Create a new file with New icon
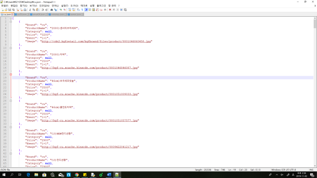The height and width of the screenshot is (178, 317). 2,10
